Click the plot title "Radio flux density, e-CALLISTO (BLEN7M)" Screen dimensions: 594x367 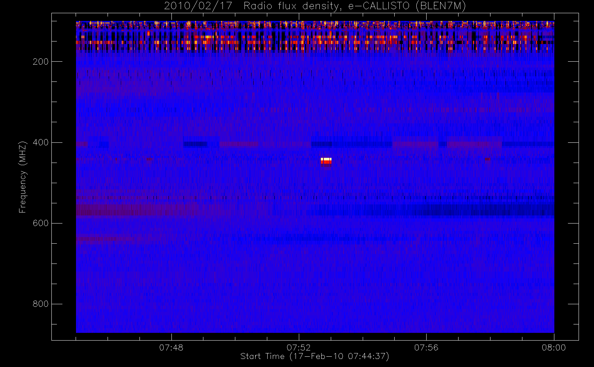[355, 6]
